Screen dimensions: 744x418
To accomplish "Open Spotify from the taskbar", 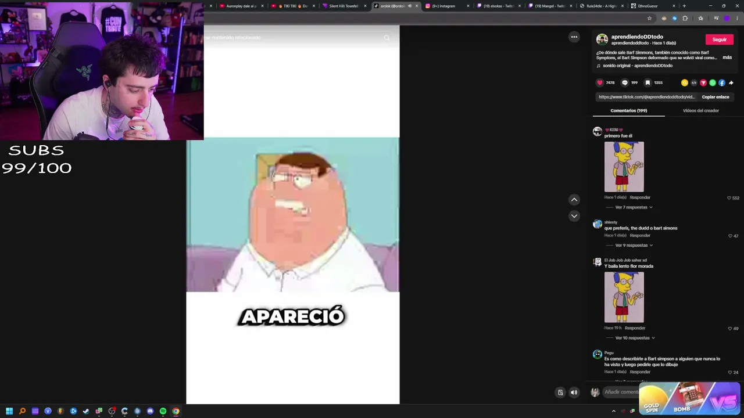I will coord(163,411).
